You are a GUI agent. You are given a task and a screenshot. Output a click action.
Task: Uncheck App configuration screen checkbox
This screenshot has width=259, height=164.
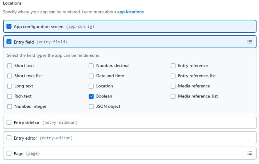9,26
